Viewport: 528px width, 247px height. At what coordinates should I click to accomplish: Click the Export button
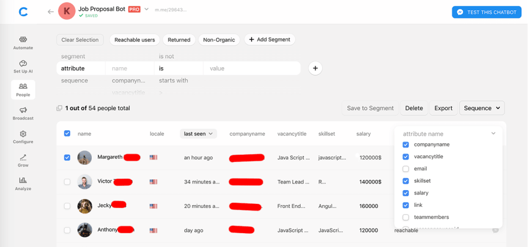click(x=443, y=108)
